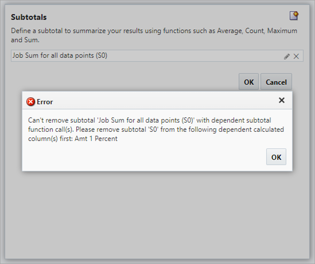The image size is (315, 264).
Task: Close the Error dialog with X
Action: point(281,100)
